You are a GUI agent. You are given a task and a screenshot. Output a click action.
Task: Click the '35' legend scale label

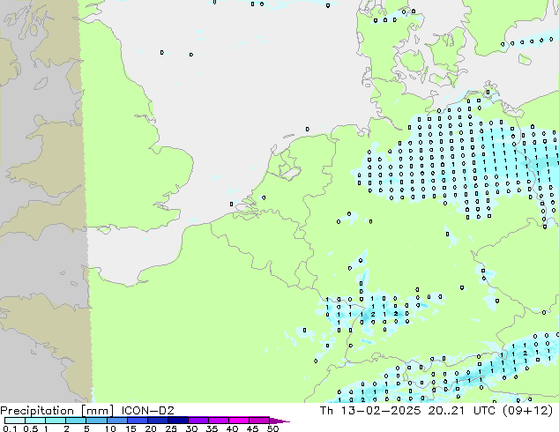(x=212, y=428)
